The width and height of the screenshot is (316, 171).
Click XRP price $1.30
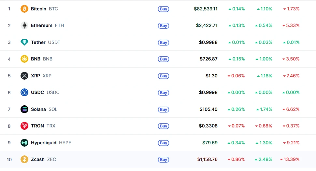coord(212,76)
